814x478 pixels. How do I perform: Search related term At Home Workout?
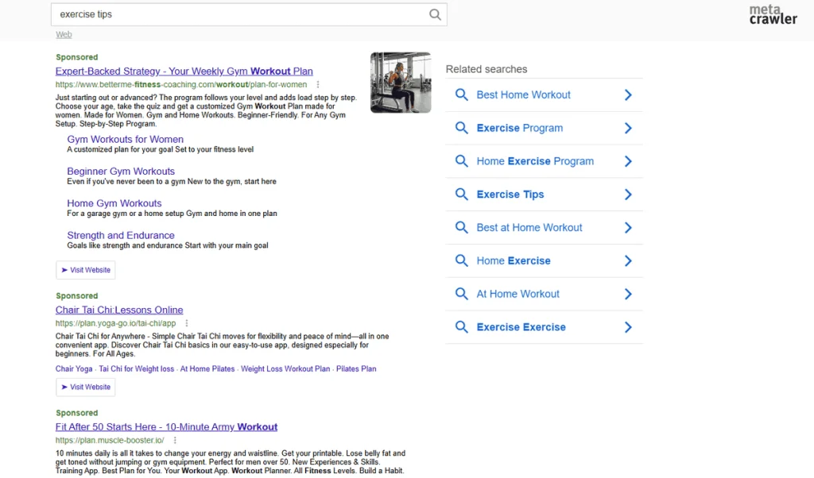pos(518,294)
